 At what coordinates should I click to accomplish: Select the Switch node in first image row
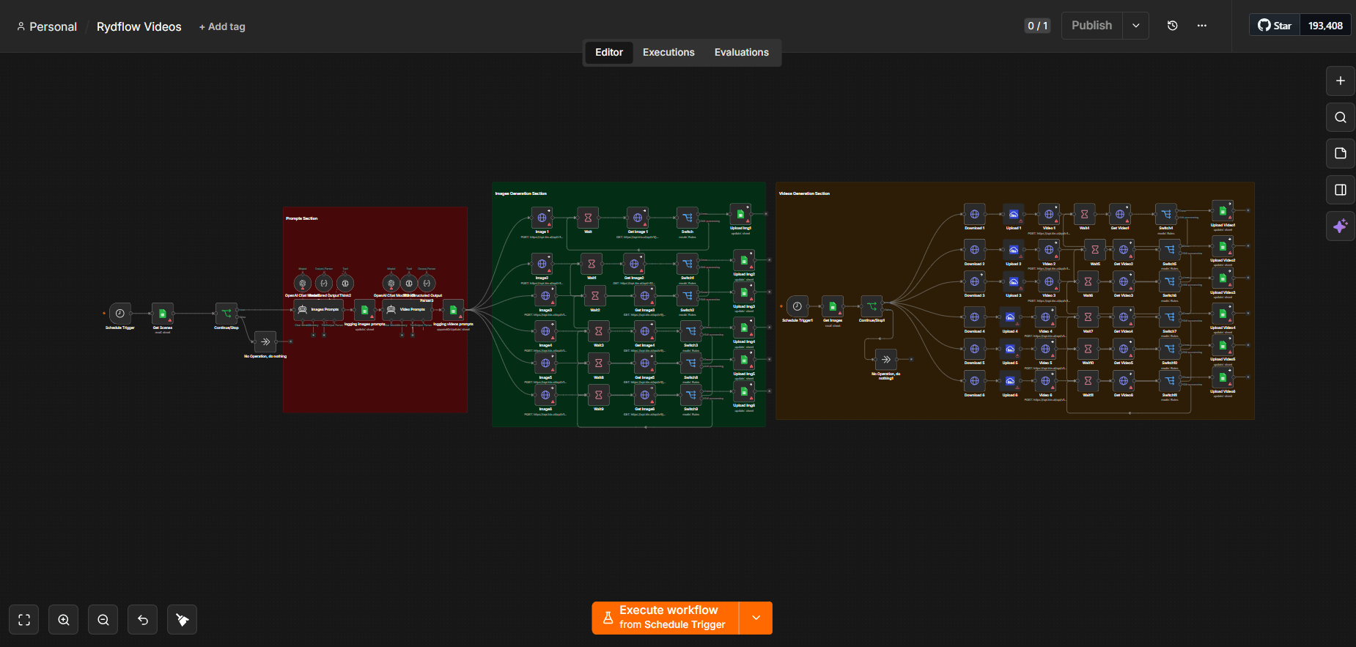pyautogui.click(x=688, y=218)
